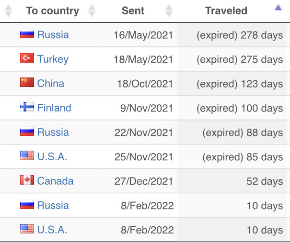
Task: Click the leftmost column sort arrows
Action: pyautogui.click(x=8, y=11)
